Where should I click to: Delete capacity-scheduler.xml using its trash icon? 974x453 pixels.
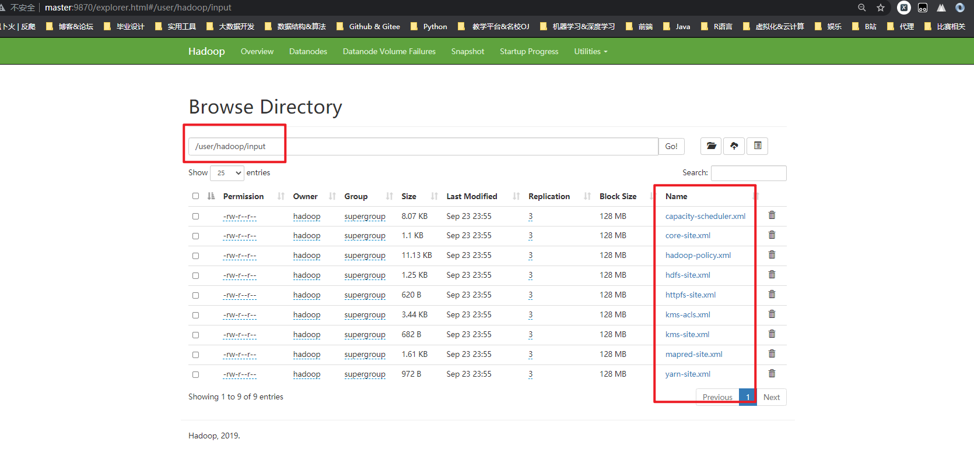tap(772, 215)
